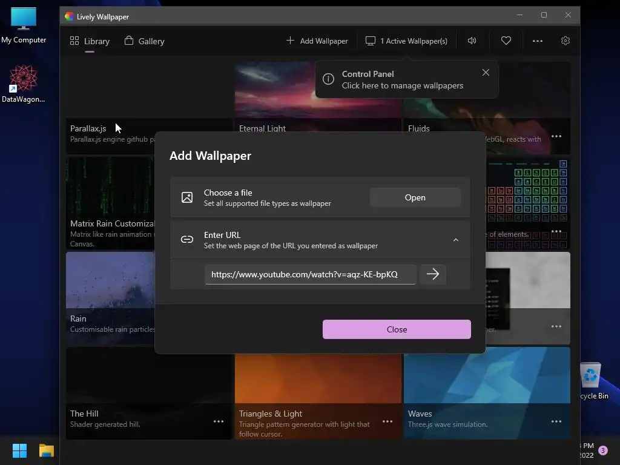The image size is (620, 465).
Task: Open options for Triangles & Light wallpaper
Action: click(x=387, y=421)
